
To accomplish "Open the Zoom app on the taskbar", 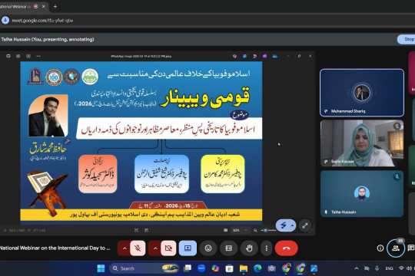I will click(201, 268).
